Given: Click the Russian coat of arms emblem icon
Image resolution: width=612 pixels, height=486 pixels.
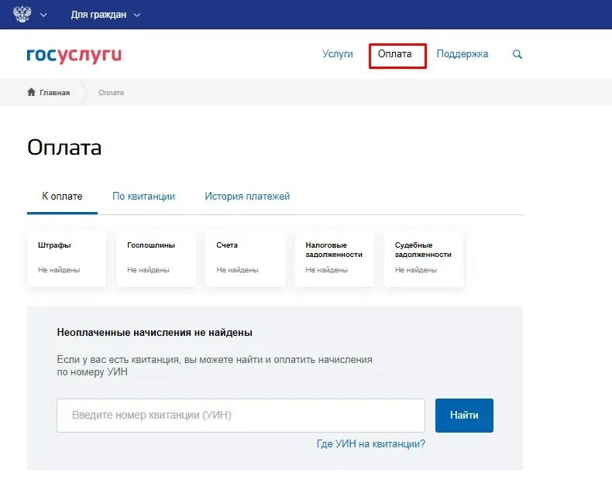Looking at the screenshot, I should tap(22, 15).
